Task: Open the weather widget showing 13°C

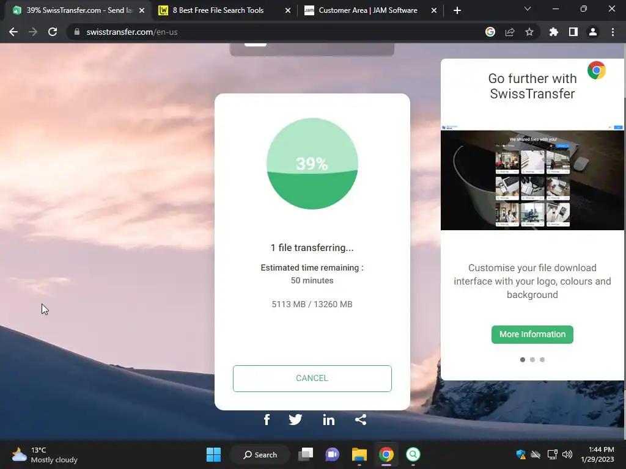Action: 45,454
